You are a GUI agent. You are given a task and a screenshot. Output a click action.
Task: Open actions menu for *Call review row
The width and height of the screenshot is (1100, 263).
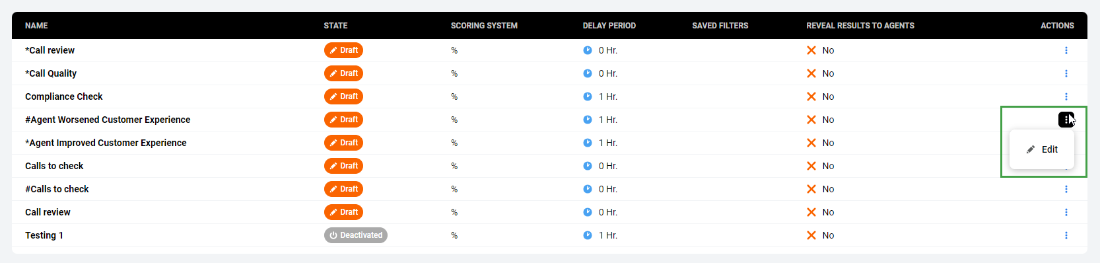[x=1066, y=50]
